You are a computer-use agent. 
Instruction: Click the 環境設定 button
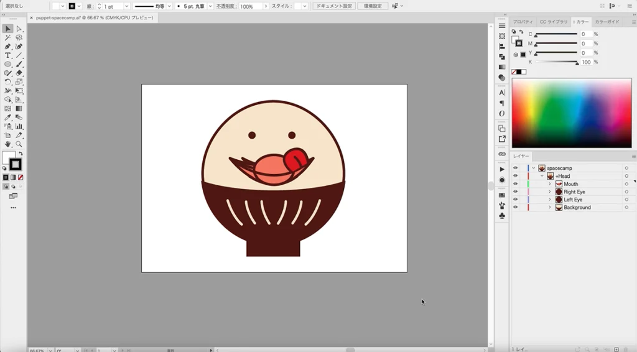[373, 6]
